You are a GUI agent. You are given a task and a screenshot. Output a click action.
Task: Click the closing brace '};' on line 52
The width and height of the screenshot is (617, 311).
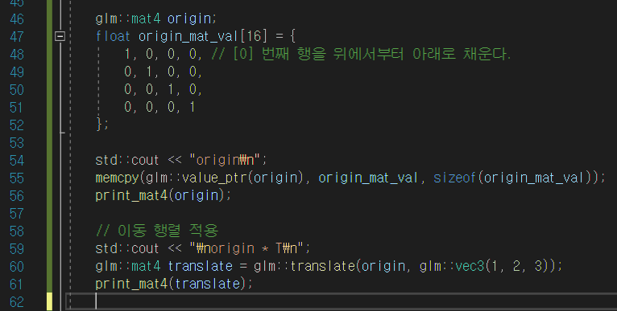pos(102,125)
